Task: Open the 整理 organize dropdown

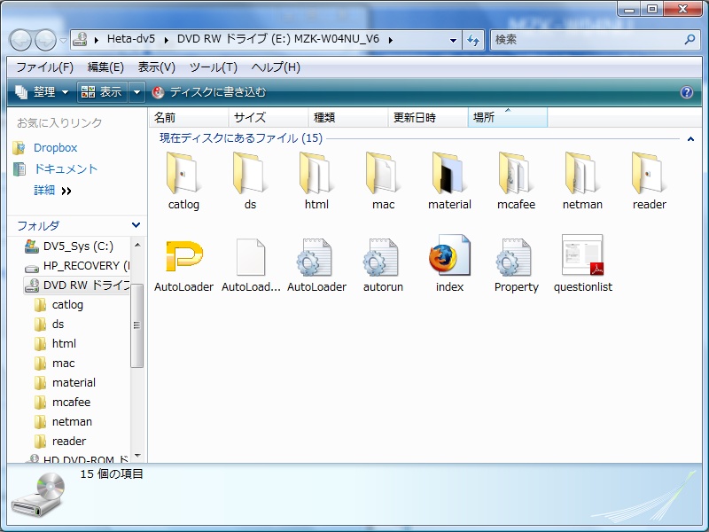Action: click(42, 92)
